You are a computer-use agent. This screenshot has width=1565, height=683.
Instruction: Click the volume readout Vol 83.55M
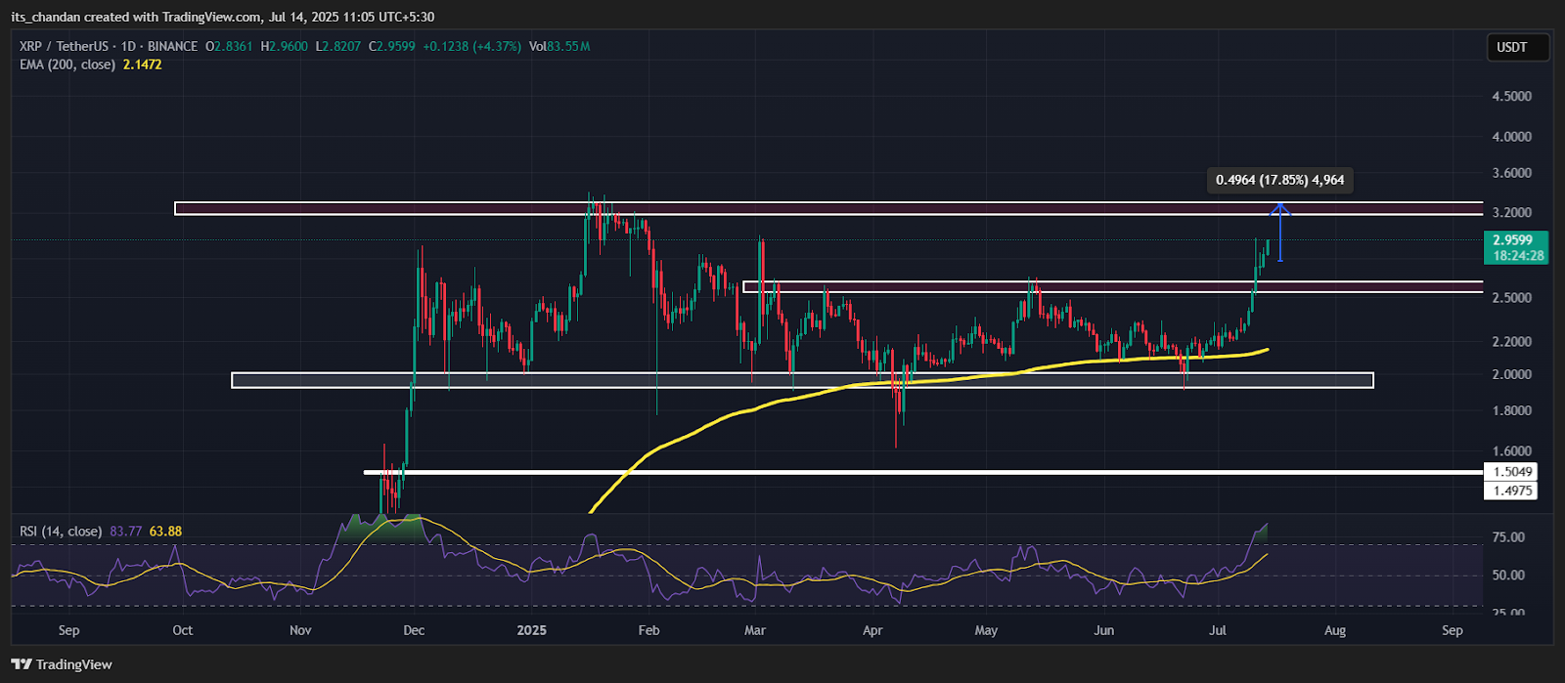559,46
